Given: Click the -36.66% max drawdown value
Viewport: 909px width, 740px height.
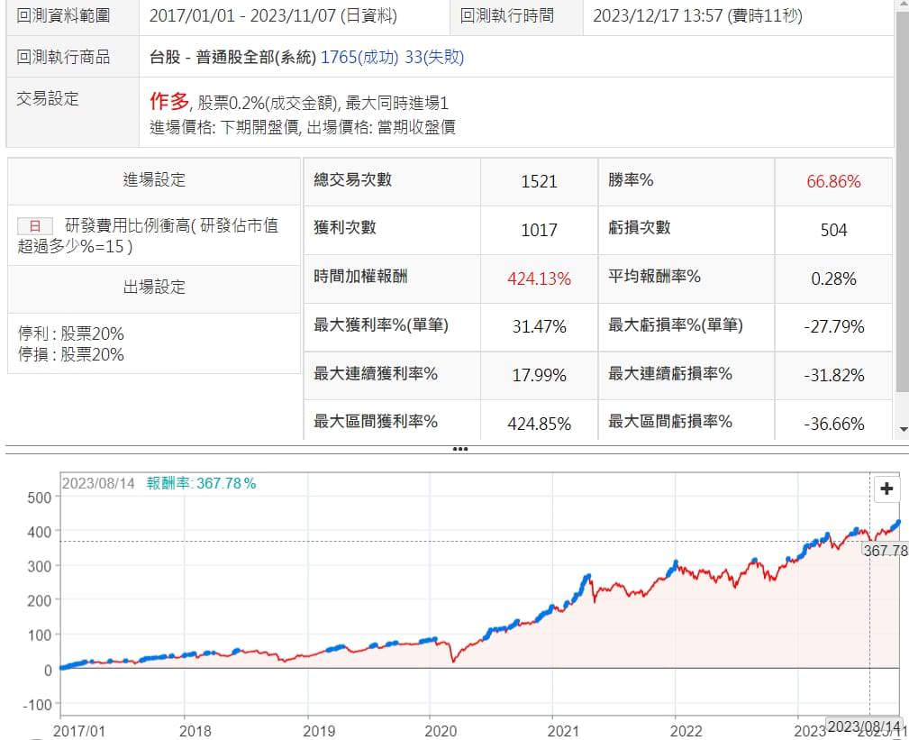Looking at the screenshot, I should pyautogui.click(x=833, y=424).
